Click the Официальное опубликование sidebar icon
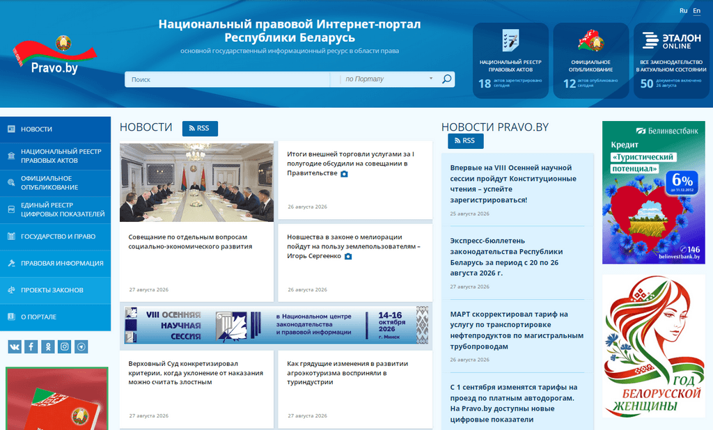713x430 pixels. tap(11, 183)
